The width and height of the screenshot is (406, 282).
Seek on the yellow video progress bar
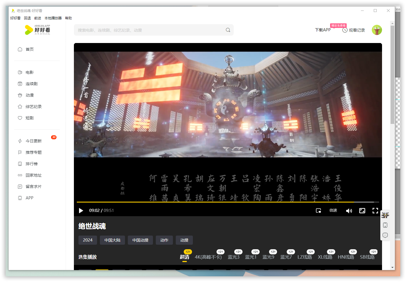tap(228, 202)
